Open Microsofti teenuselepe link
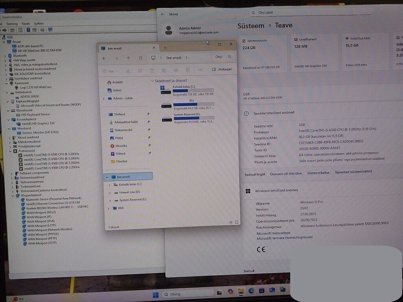403x302 pixels. [273, 233]
